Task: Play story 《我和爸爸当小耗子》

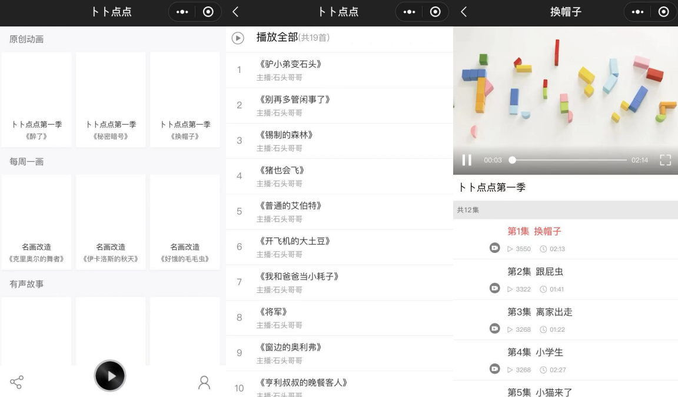Action: click(340, 283)
